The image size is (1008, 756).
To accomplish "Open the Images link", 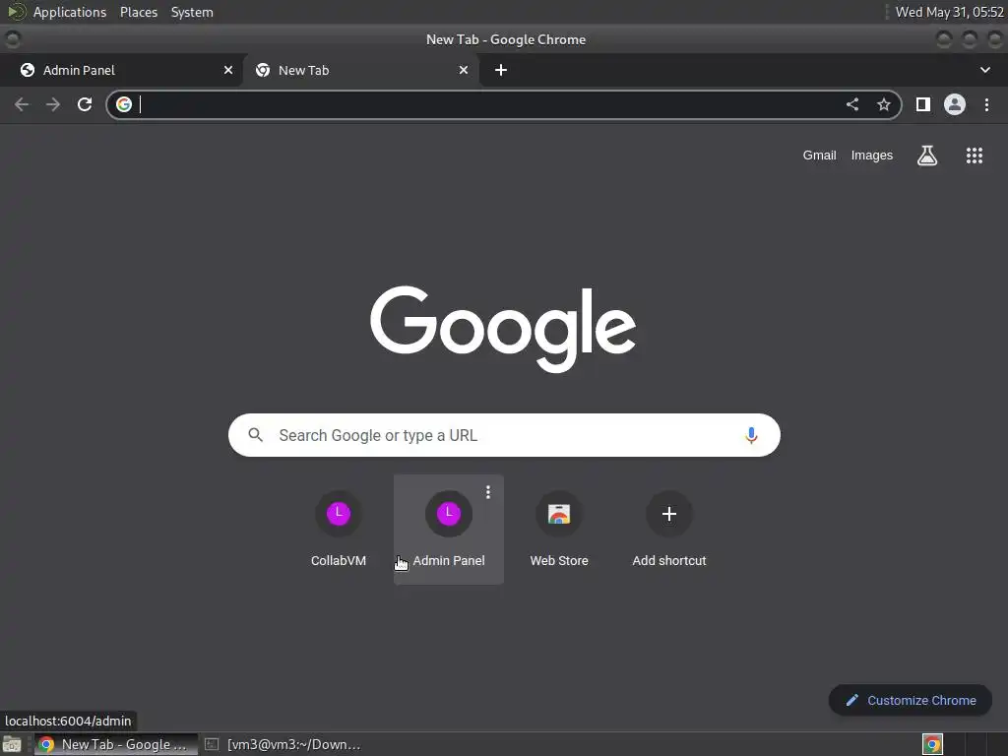I will point(872,155).
